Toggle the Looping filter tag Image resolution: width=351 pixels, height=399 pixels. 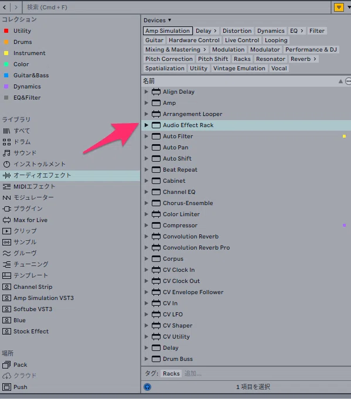coord(276,40)
